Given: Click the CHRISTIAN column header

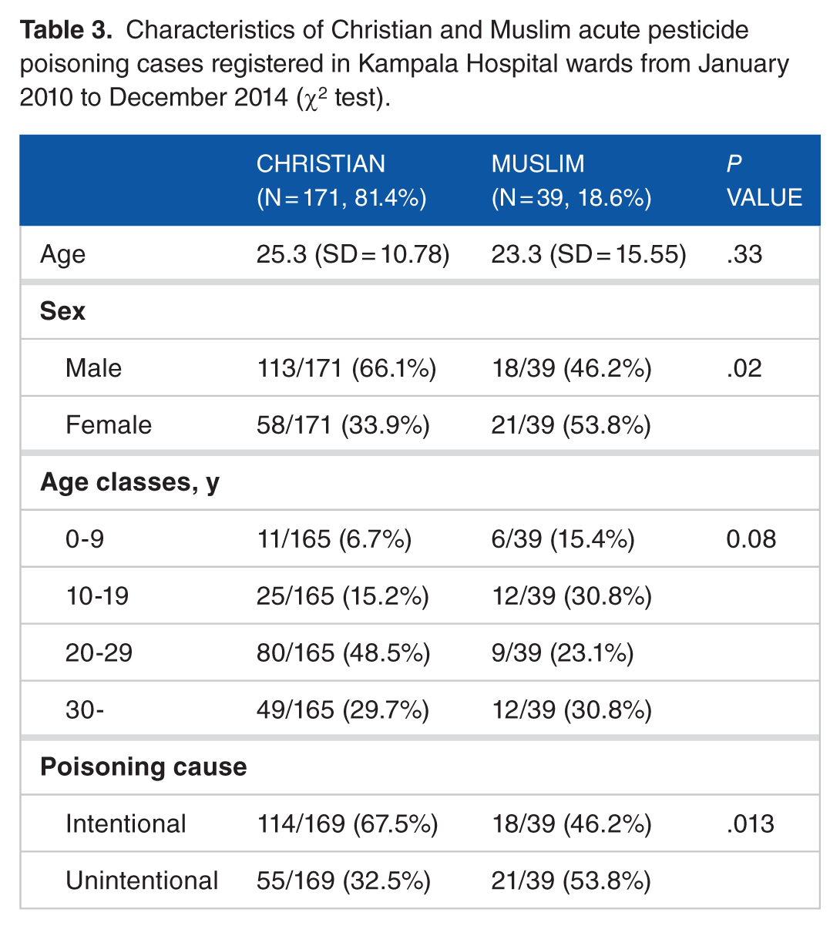Looking at the screenshot, I should [x=341, y=180].
